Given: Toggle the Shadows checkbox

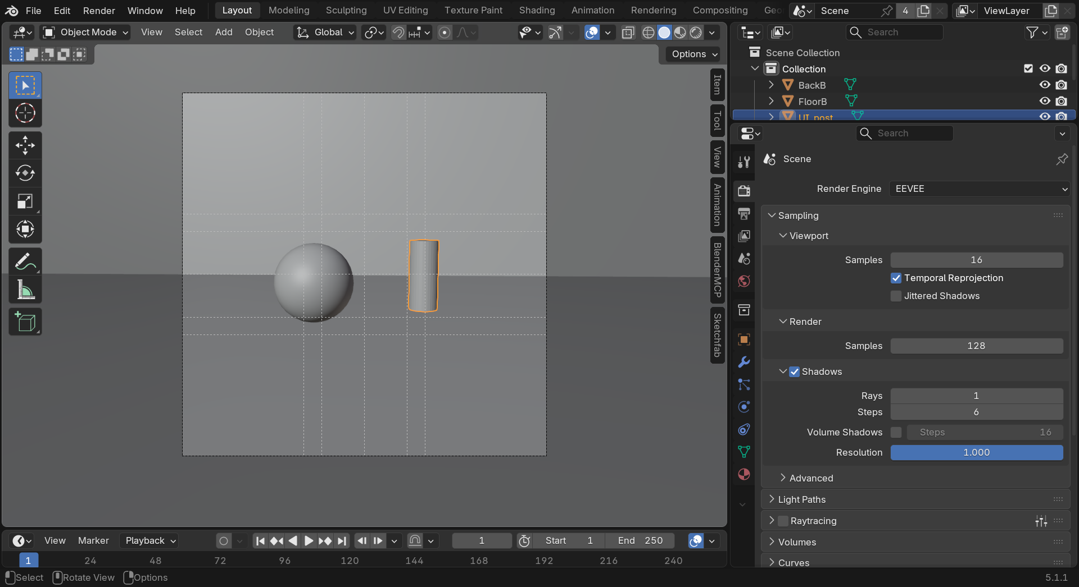Looking at the screenshot, I should (x=795, y=372).
